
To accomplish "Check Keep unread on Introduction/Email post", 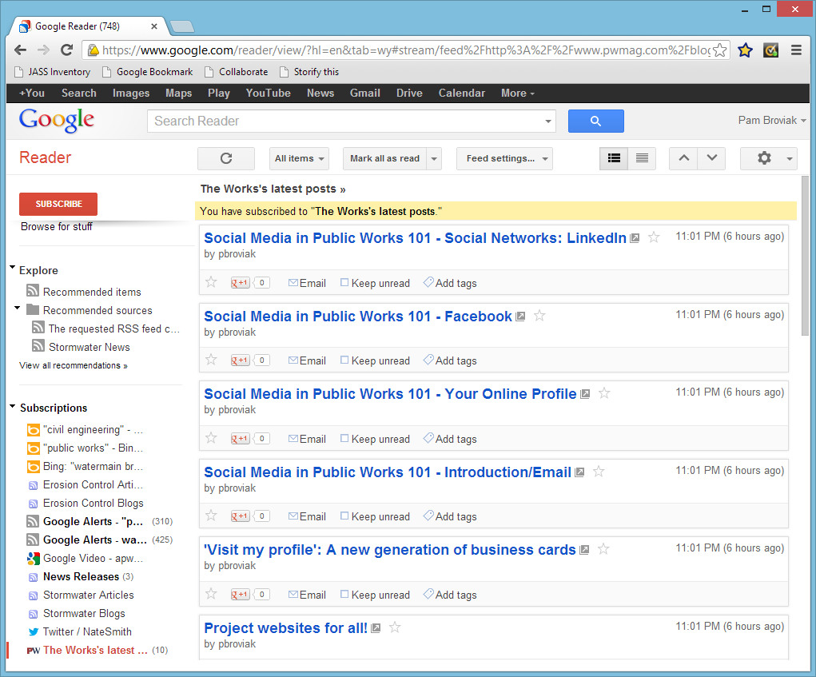I will (344, 516).
